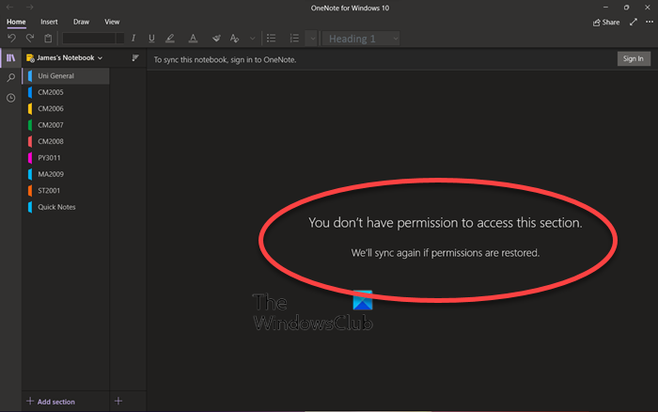Open the View tab
This screenshot has width=658, height=412.
(112, 22)
